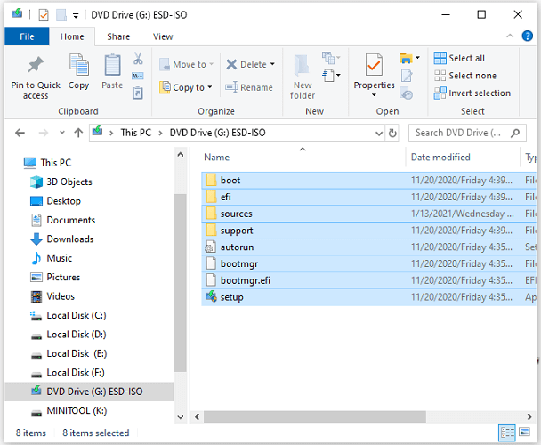The width and height of the screenshot is (541, 445).
Task: Click the horizontal scrollbar thumb
Action: tap(315, 417)
